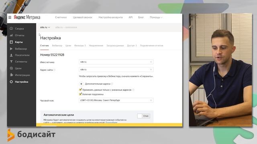The width and height of the screenshot is (257, 144).
Task: Open the Часовой пояс selector
Action: (116, 100)
